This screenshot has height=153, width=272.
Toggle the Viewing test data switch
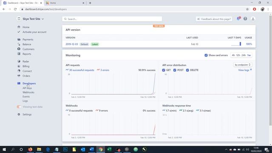click(19, 107)
